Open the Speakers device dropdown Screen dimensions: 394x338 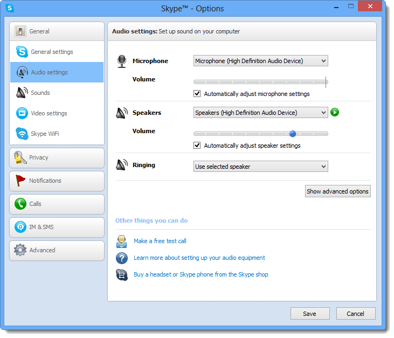coord(260,113)
